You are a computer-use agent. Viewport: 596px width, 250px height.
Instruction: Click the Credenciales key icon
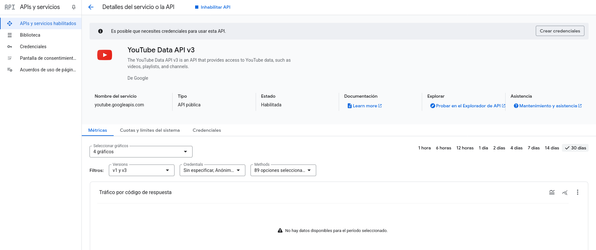(10, 47)
